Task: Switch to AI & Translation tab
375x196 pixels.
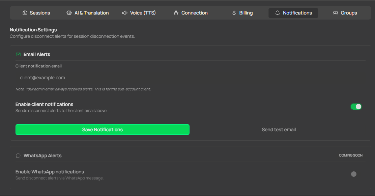Action: tap(88, 13)
